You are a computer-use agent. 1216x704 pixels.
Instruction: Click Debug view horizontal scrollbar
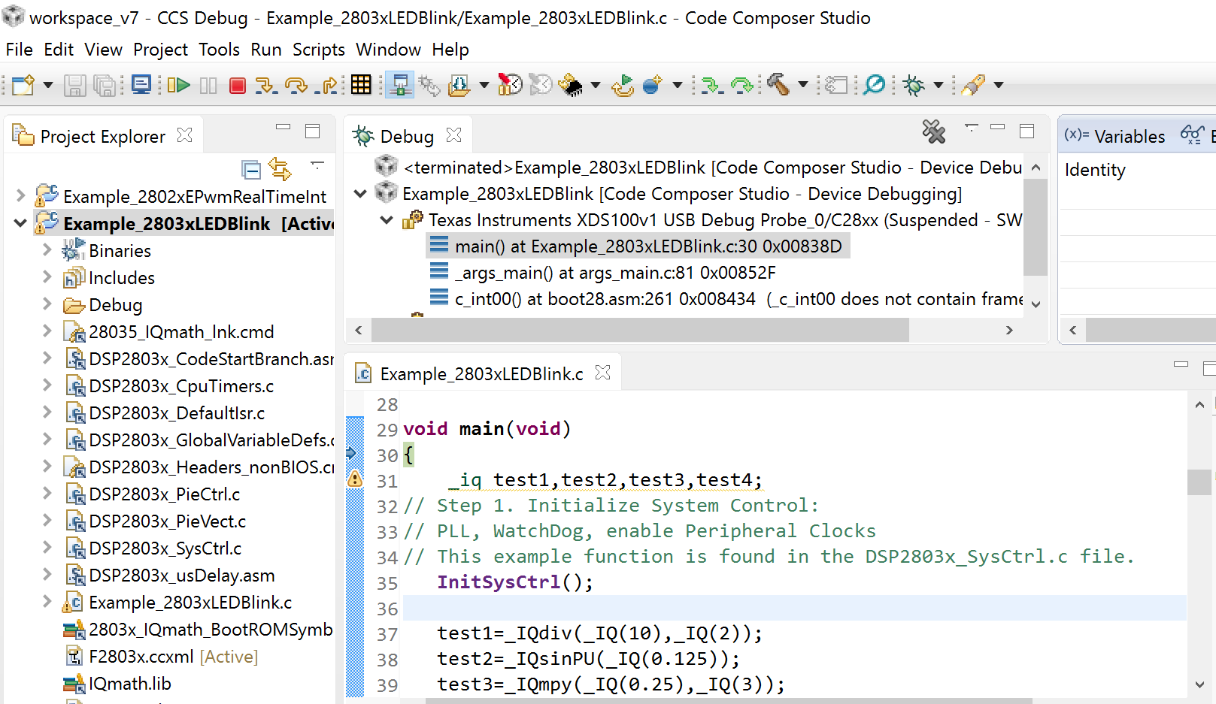pos(640,330)
